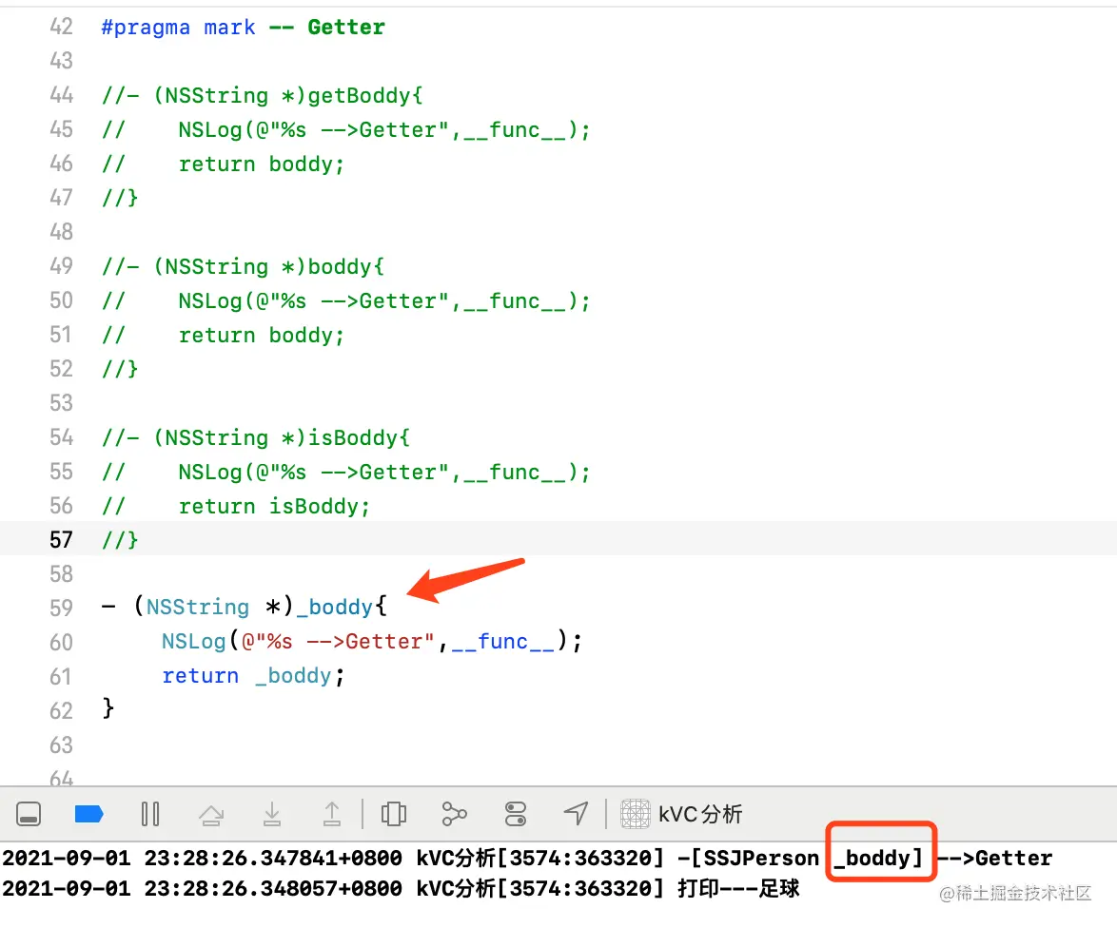Click the console log line '打印---足球'
The image size is (1117, 928).
pos(402,889)
